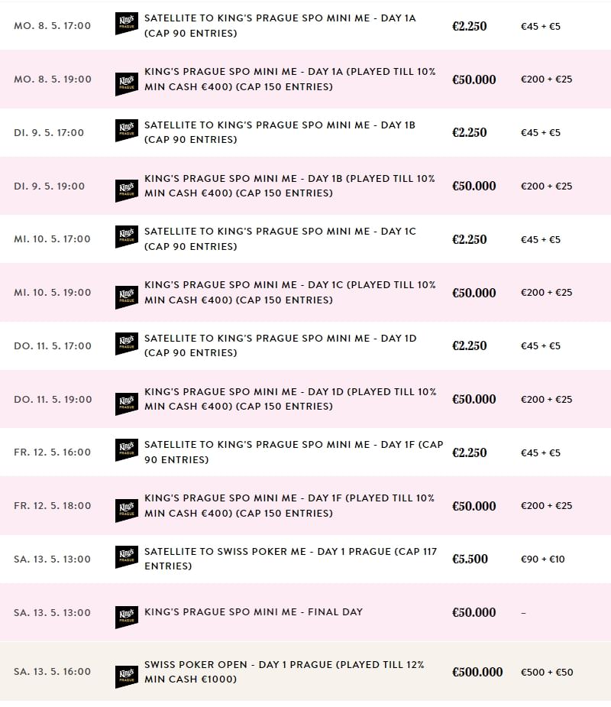This screenshot has width=611, height=707.
Task: Select King's Prague SPO Mini ME Day 1C tournament
Action: [x=289, y=292]
